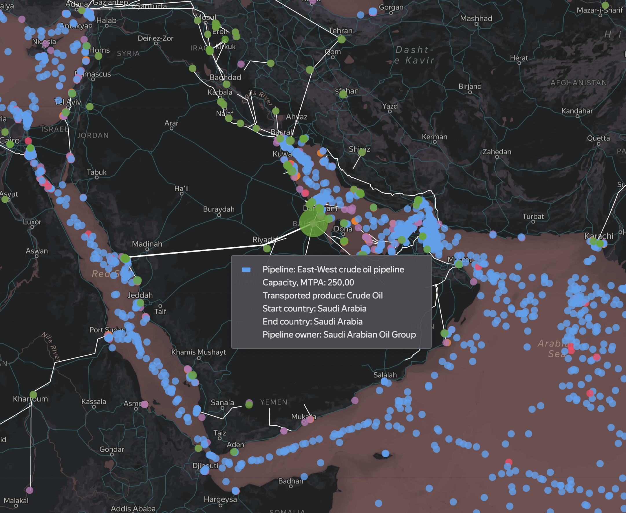Select the green marker at Isfahan
Viewport: 626px width, 513px height.
click(x=343, y=95)
